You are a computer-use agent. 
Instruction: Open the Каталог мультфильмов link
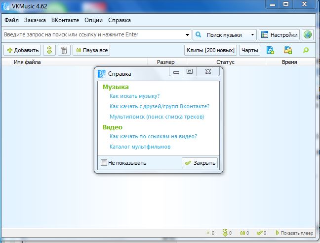(140, 147)
